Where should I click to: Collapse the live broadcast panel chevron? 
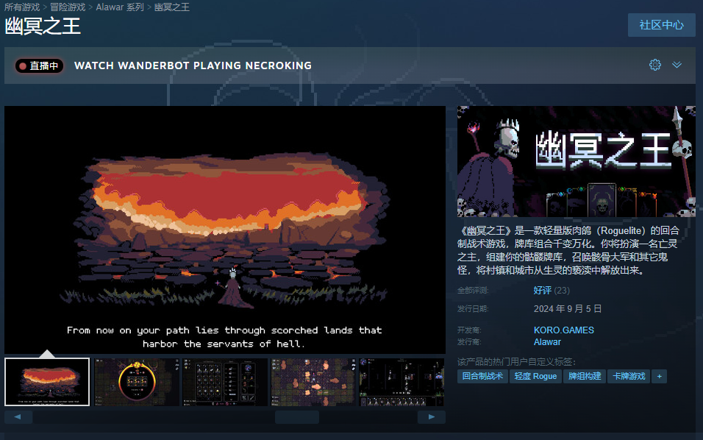point(677,65)
